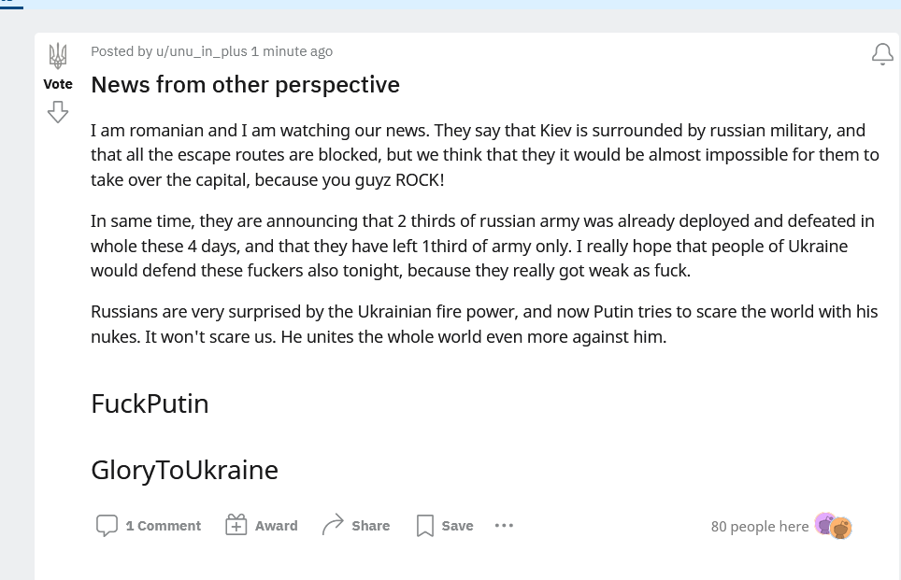Click the orange viewer avatar
The height and width of the screenshot is (580, 901).
coord(841,529)
